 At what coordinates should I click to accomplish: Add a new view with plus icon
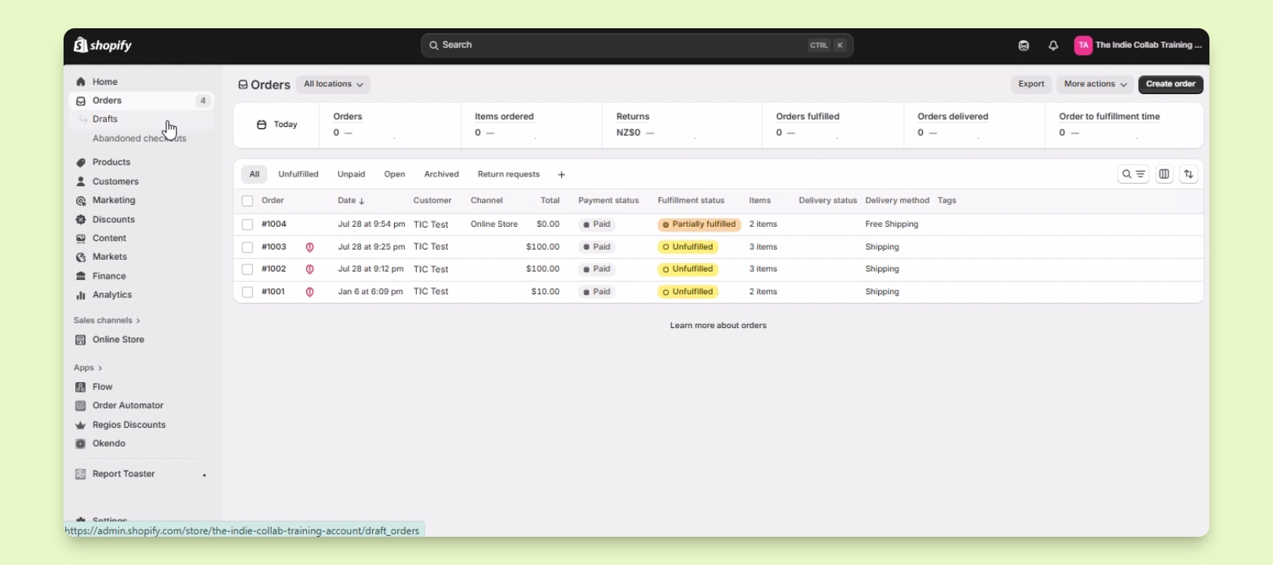pyautogui.click(x=561, y=175)
